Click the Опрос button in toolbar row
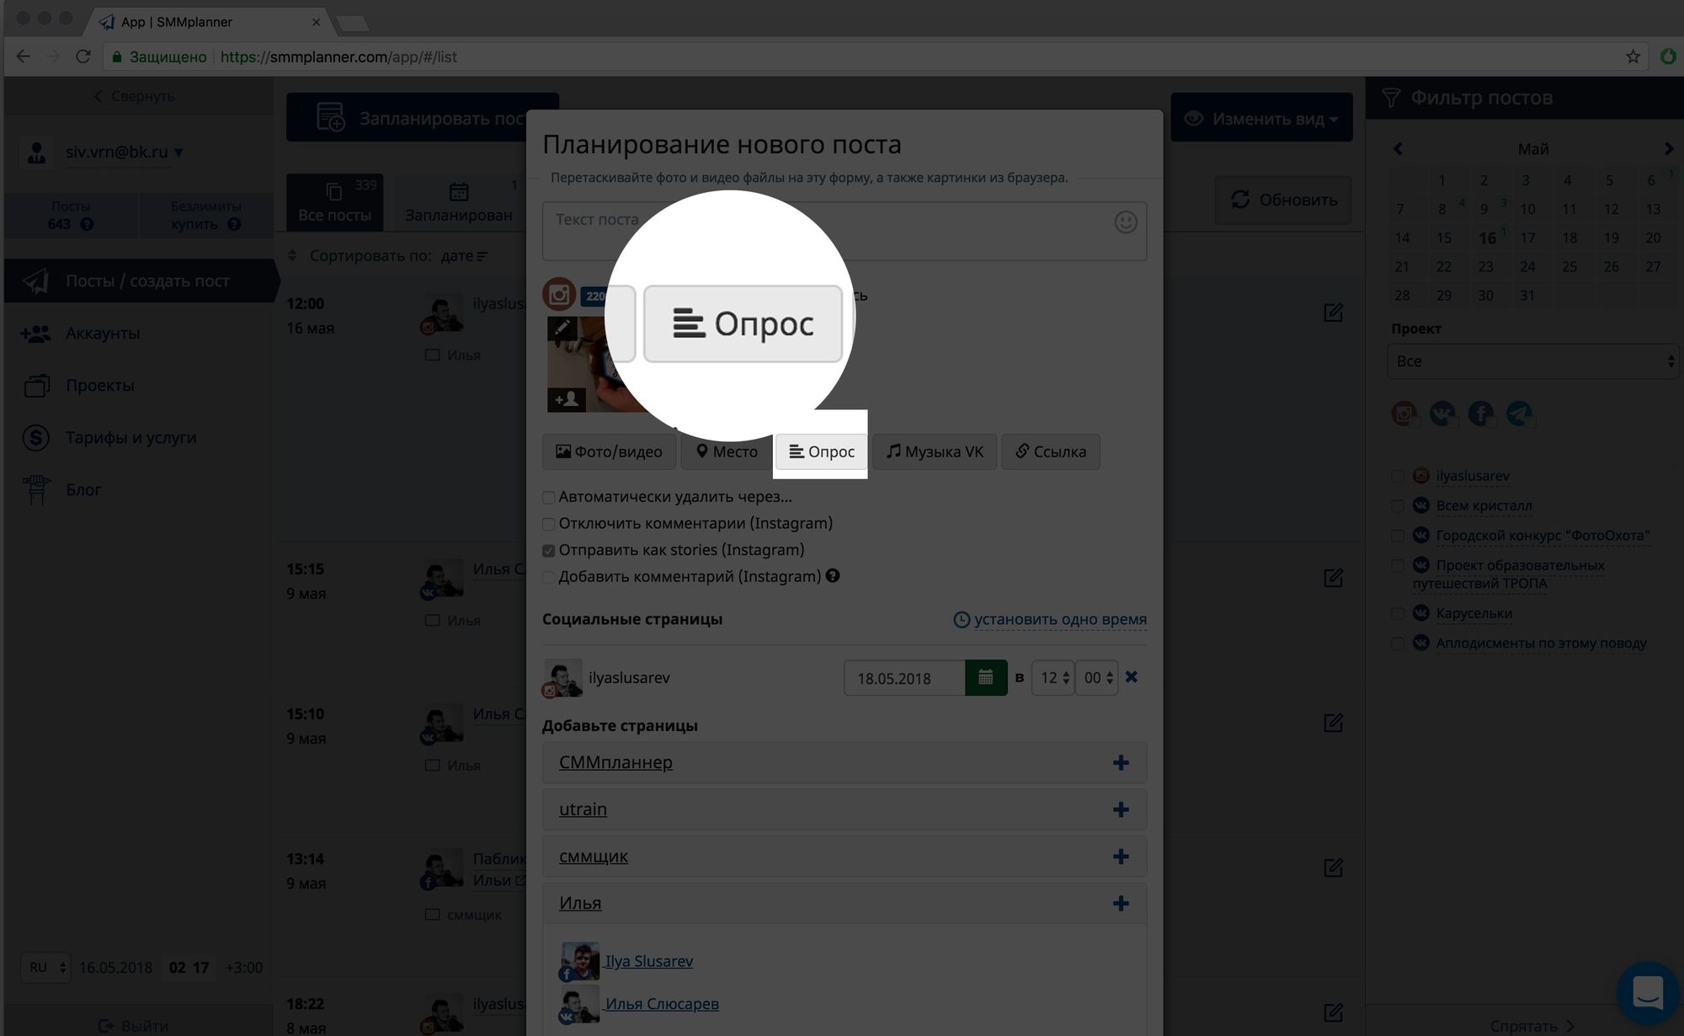 [822, 451]
